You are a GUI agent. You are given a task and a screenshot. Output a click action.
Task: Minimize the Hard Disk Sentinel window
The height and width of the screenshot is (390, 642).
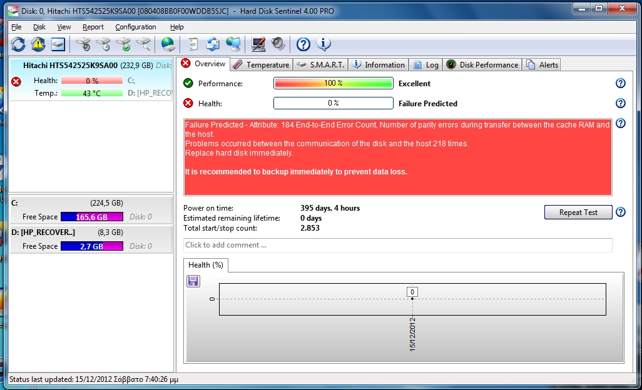[x=582, y=9]
